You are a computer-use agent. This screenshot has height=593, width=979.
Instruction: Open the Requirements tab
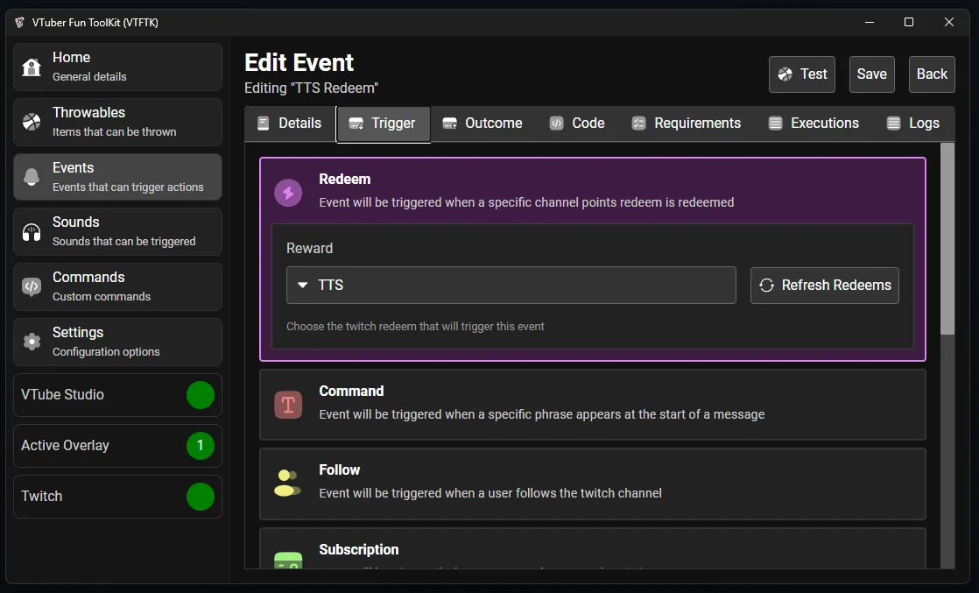click(x=686, y=124)
